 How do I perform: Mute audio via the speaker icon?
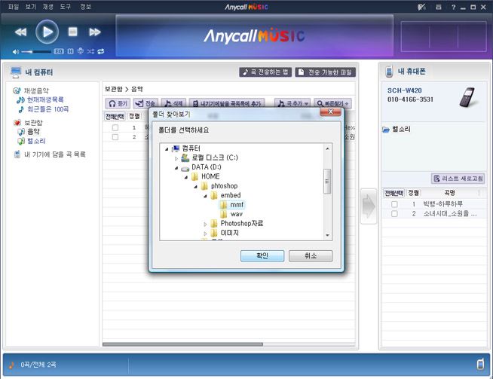[15, 51]
